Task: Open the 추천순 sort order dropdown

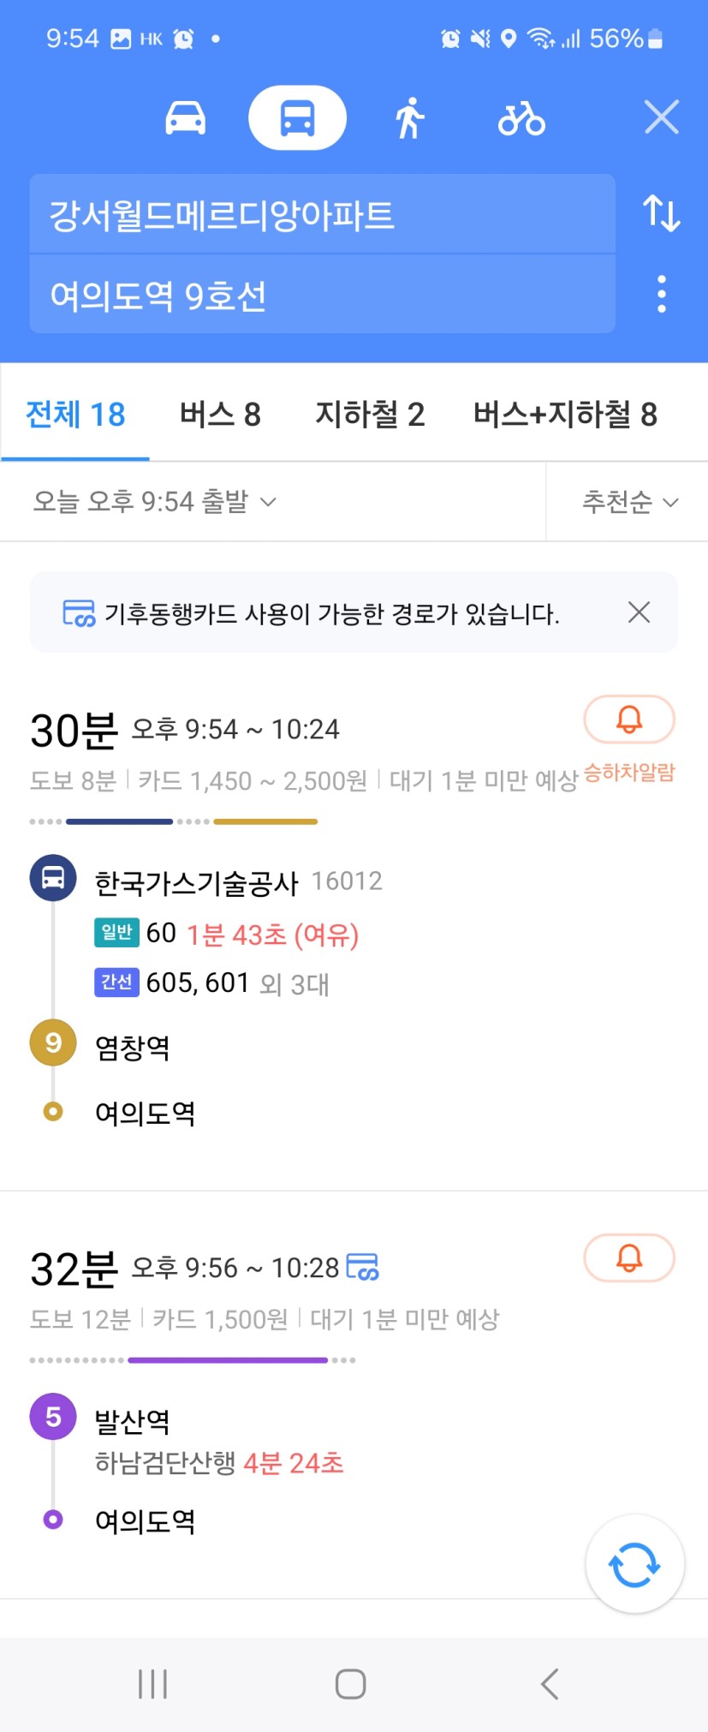Action: [x=630, y=501]
